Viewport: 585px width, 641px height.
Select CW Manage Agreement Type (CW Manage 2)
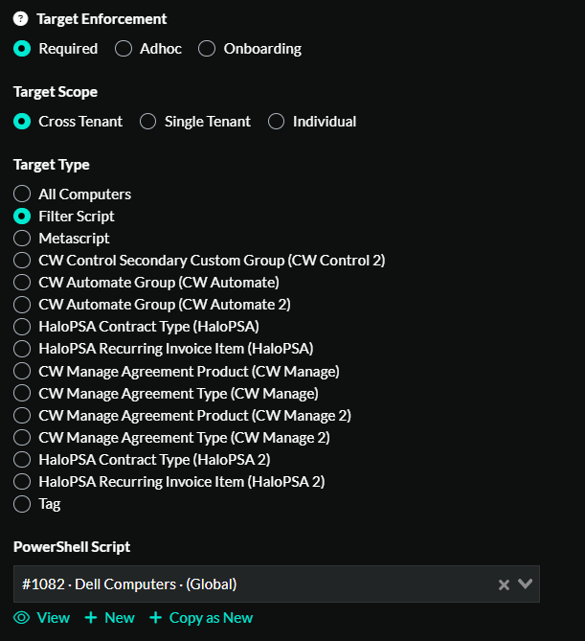pos(22,438)
